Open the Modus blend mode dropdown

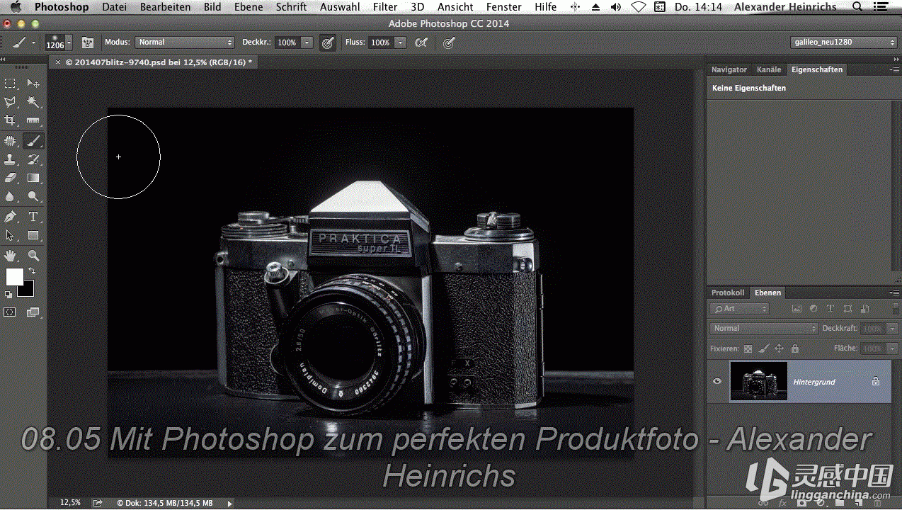coord(184,42)
